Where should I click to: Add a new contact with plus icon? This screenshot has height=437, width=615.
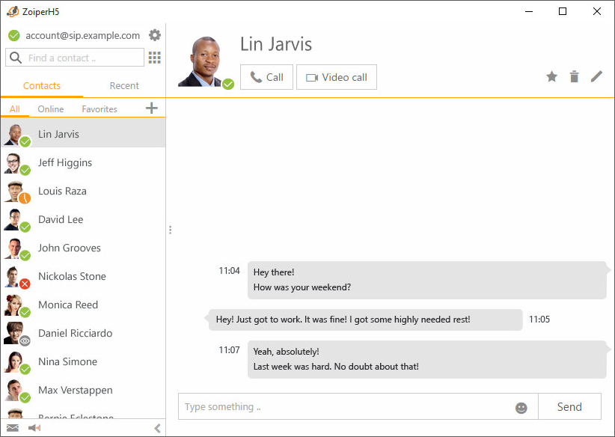tap(152, 109)
